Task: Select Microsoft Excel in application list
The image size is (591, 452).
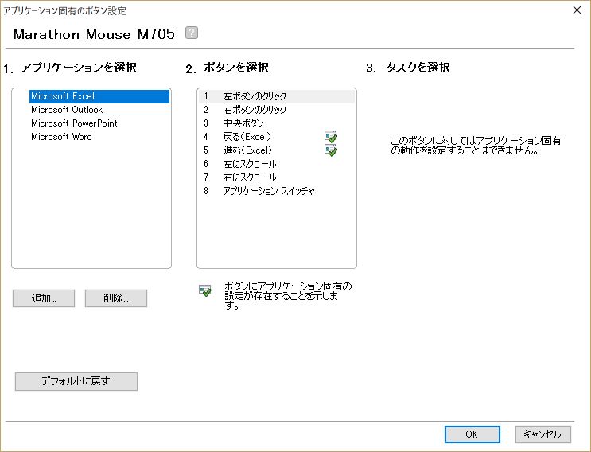Action: tap(99, 96)
